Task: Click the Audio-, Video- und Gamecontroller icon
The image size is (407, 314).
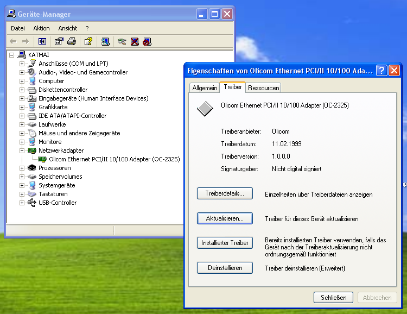Action: coord(32,72)
